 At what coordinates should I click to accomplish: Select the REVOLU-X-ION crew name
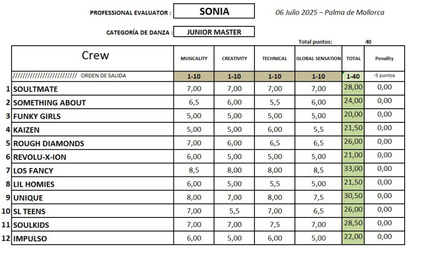pos(93,157)
